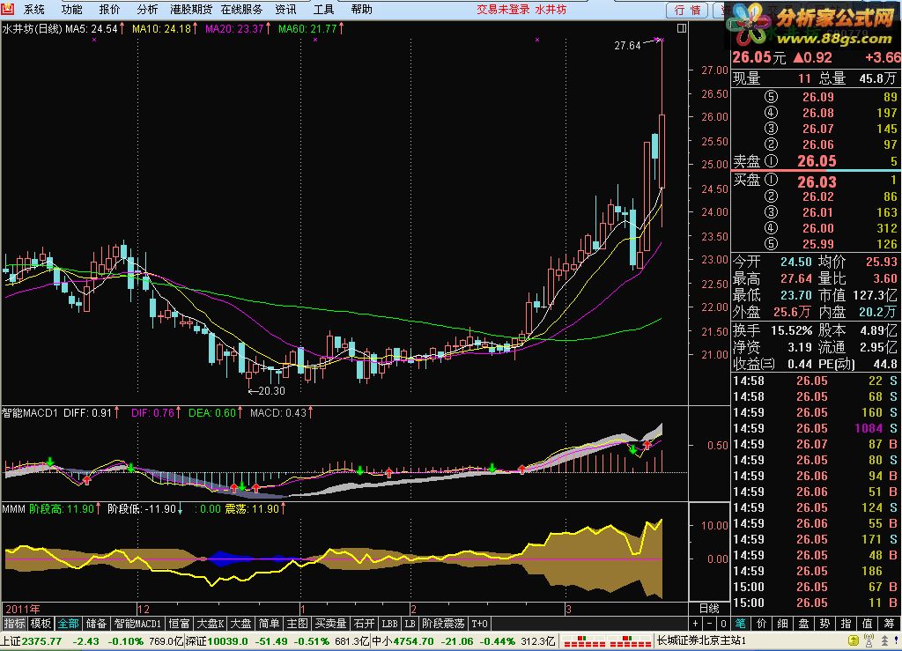
Task: Switch to the 恒富 indicator tab
Action: tap(179, 624)
